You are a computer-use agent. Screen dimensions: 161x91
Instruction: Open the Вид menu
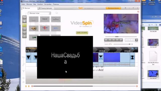point(35,4)
